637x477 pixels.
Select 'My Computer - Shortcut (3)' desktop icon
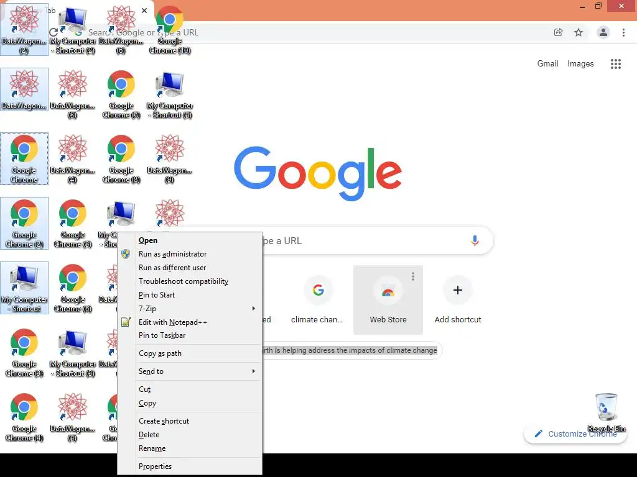tap(73, 353)
